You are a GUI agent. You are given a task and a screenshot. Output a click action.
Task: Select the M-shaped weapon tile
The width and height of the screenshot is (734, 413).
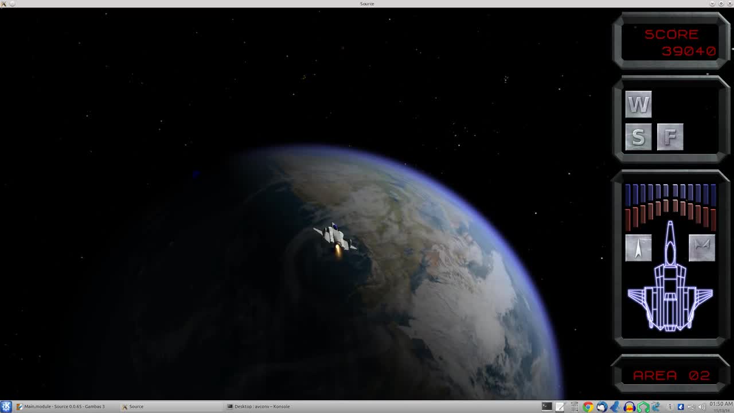tap(702, 247)
